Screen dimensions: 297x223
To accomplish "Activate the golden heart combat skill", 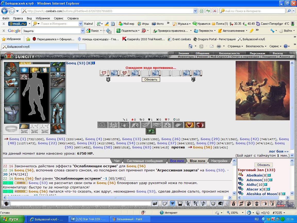I will coord(189,125).
